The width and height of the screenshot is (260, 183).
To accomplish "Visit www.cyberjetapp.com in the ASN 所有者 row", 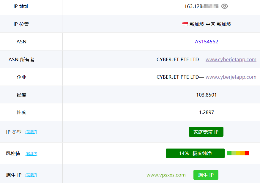I will pos(231,59).
